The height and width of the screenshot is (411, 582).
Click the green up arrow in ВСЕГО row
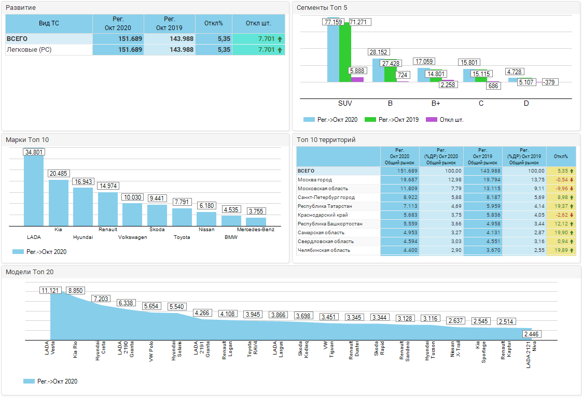(x=280, y=39)
